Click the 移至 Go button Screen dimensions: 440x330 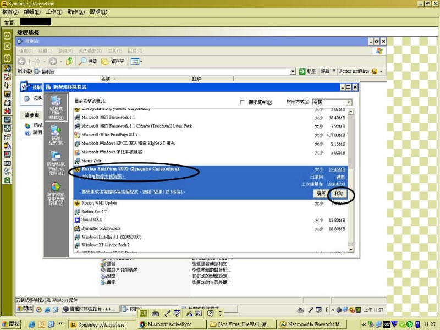(307, 71)
